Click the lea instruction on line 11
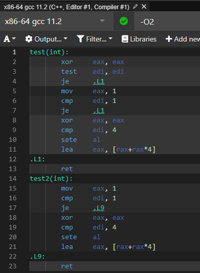The image size is (200, 273). coord(108,150)
